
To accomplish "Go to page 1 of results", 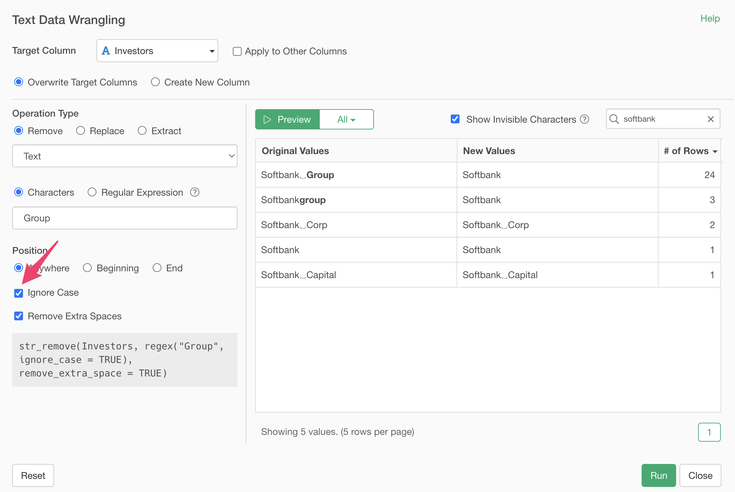I will pos(709,432).
